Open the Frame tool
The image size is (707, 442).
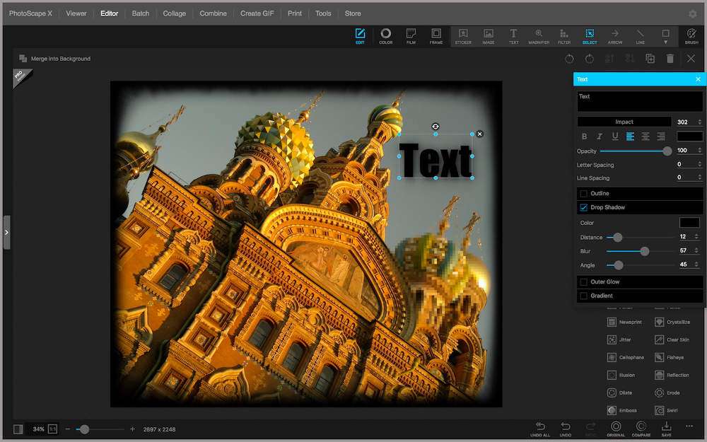pyautogui.click(x=436, y=36)
